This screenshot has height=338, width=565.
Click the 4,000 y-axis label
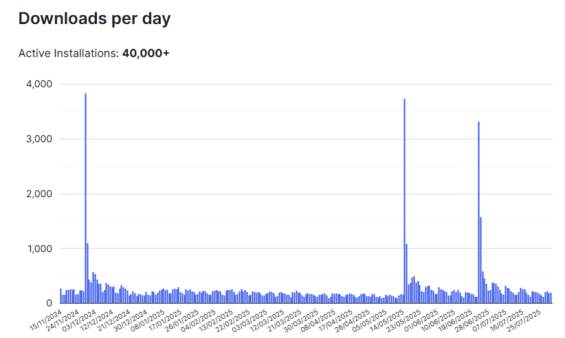[x=39, y=84]
